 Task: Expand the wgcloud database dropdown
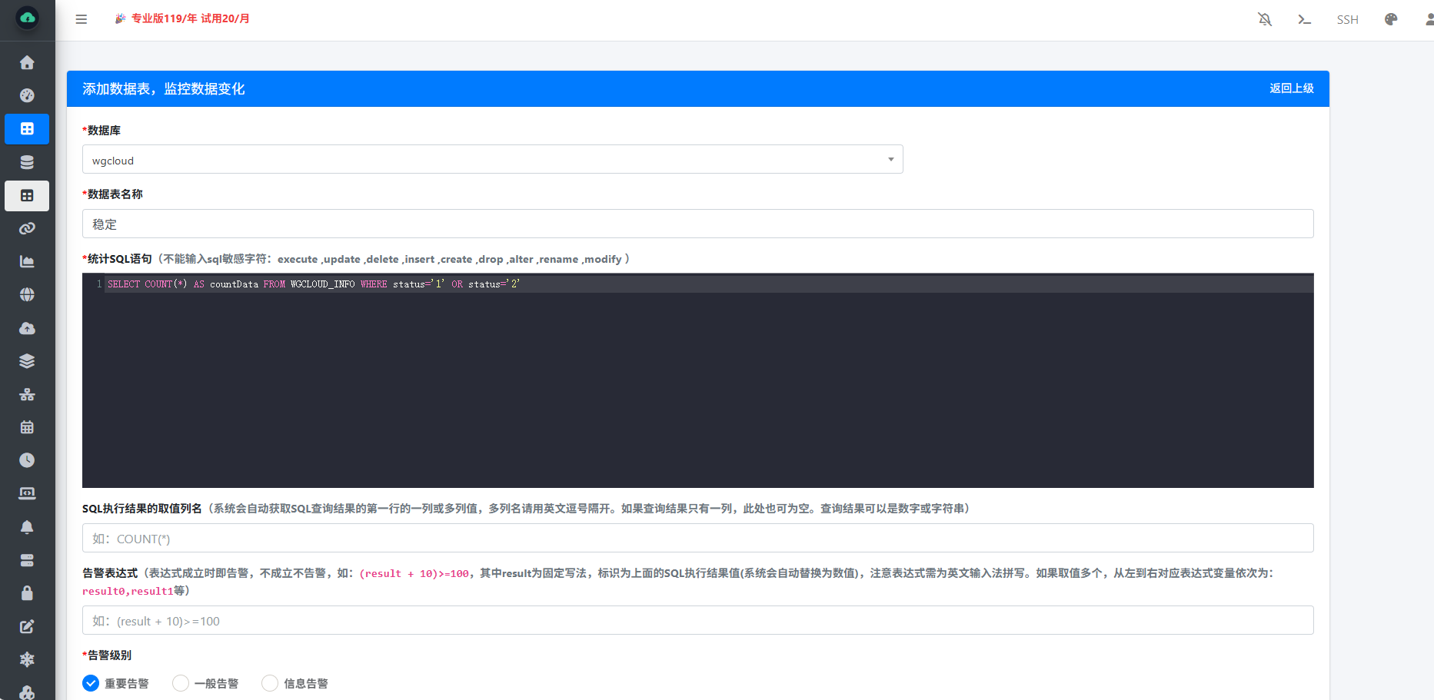coord(492,160)
